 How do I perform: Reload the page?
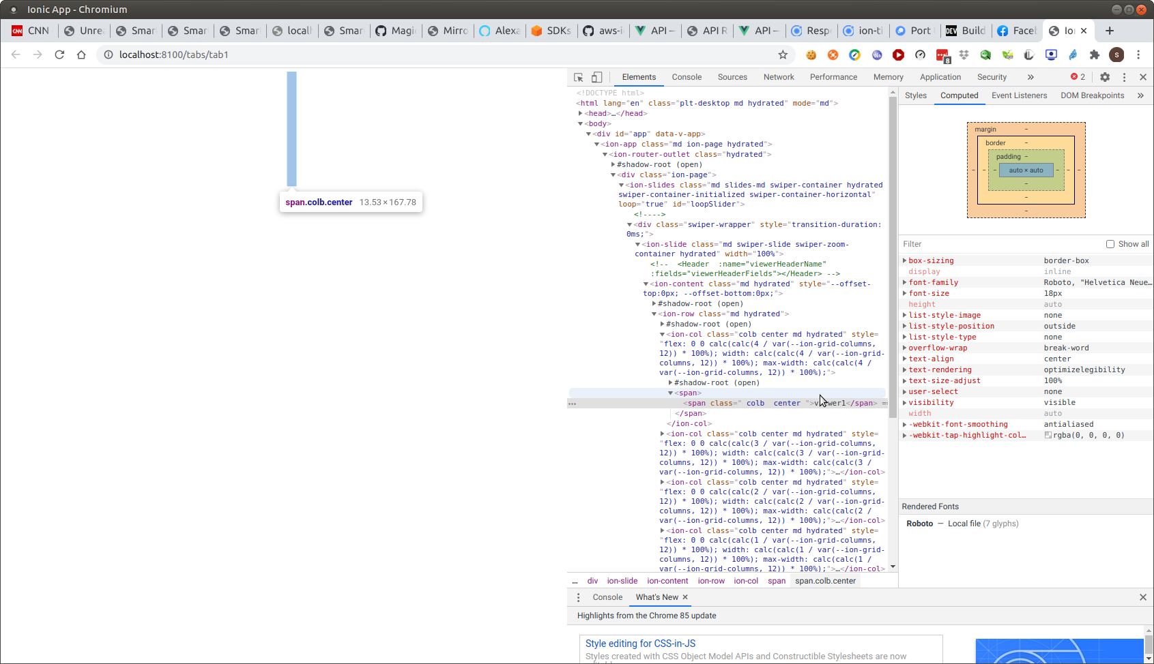[x=59, y=55]
